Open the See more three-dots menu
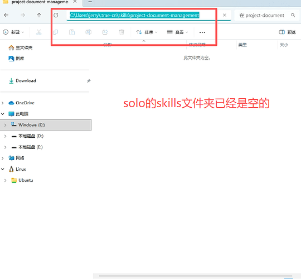 [202, 32]
